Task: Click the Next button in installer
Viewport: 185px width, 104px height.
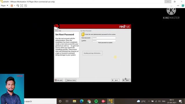Action: (126, 80)
